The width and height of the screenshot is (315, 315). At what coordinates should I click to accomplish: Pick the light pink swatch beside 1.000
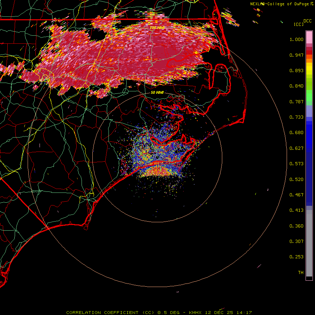click(309, 37)
